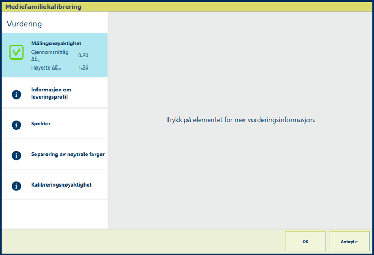
Task: Click the Høyeste ΔE value 1.26
Action: 83,67
